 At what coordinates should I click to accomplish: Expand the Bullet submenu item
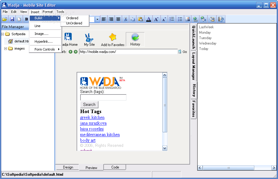tap(45, 18)
